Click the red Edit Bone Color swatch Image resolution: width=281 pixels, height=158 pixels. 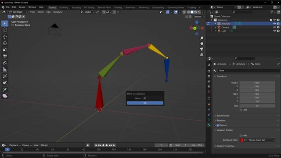(x=242, y=140)
